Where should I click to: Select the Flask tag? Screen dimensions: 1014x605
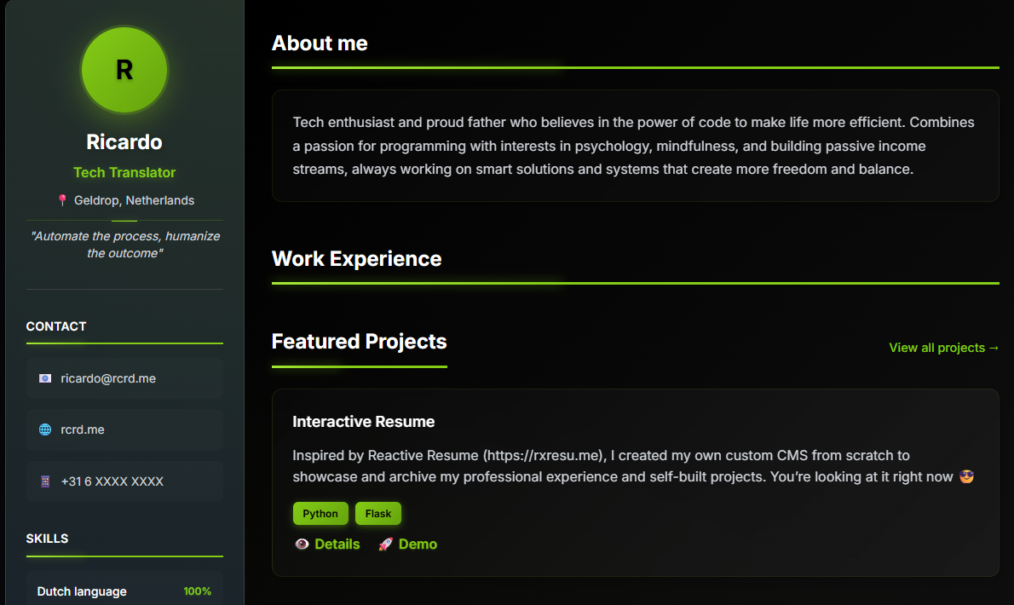coord(378,514)
